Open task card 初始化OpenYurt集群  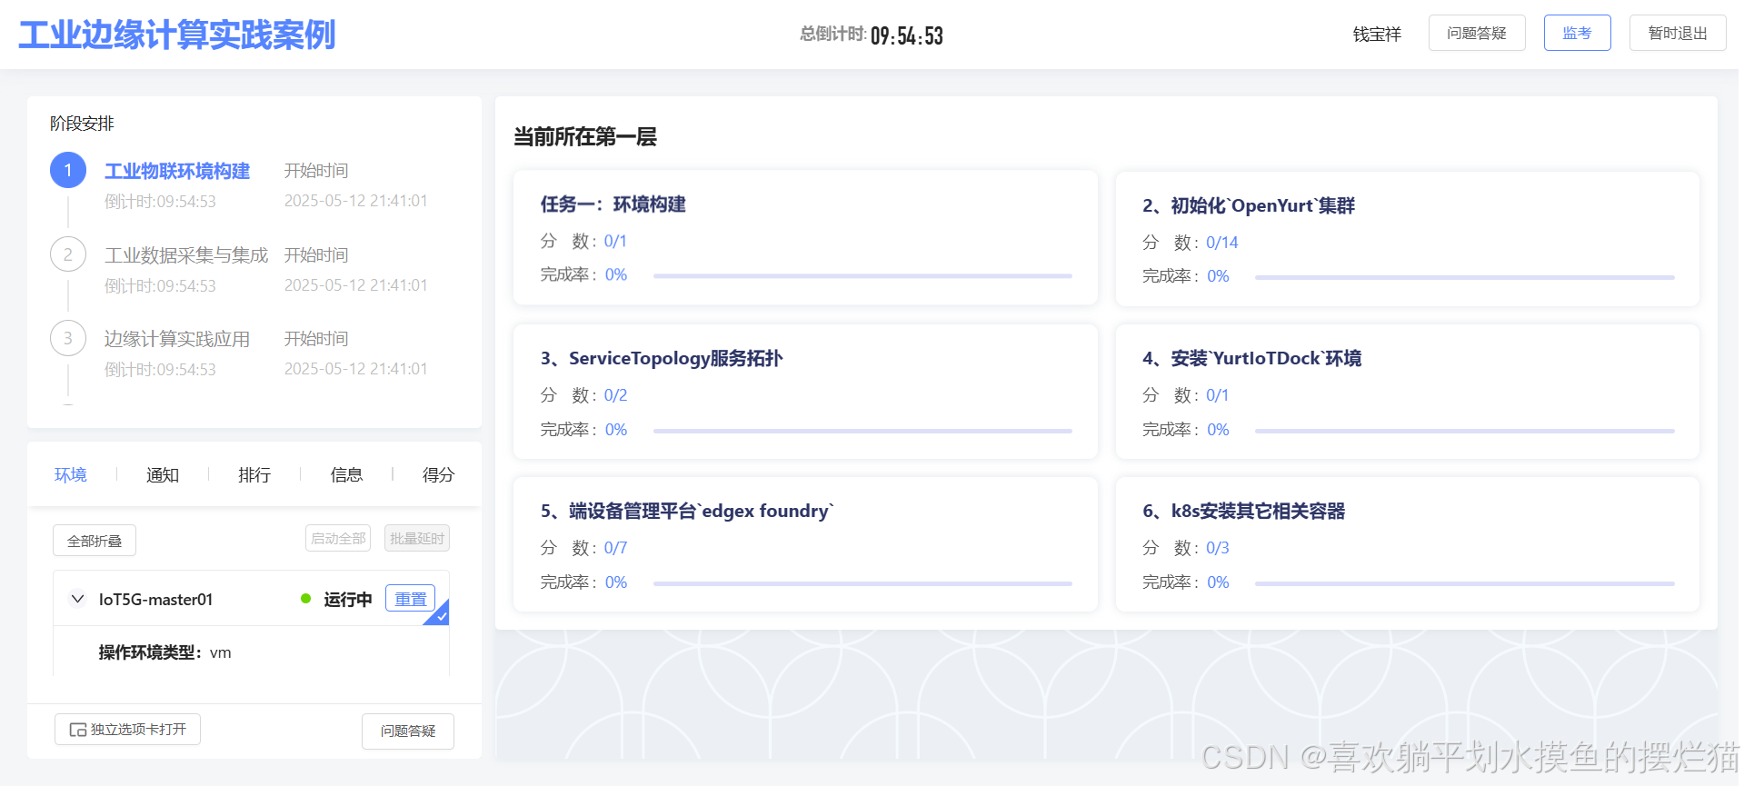pyautogui.click(x=1408, y=238)
